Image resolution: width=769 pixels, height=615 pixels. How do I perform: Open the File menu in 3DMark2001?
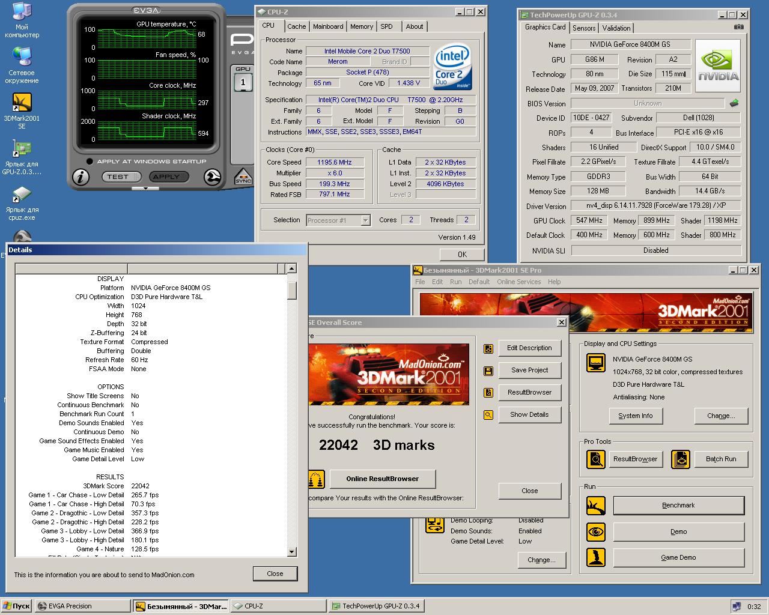(420, 282)
